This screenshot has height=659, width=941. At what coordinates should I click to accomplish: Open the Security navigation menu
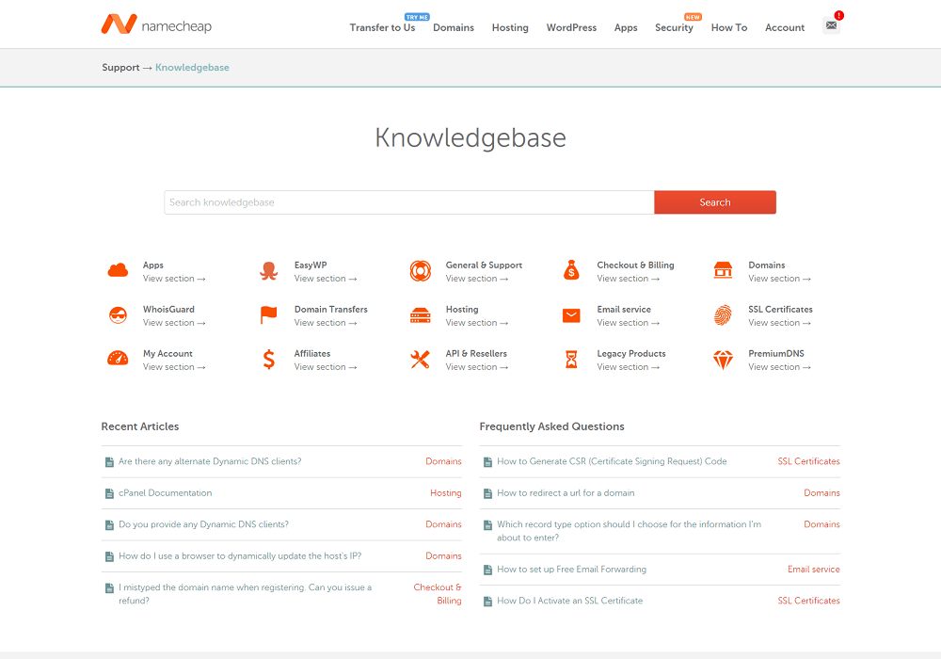[674, 27]
